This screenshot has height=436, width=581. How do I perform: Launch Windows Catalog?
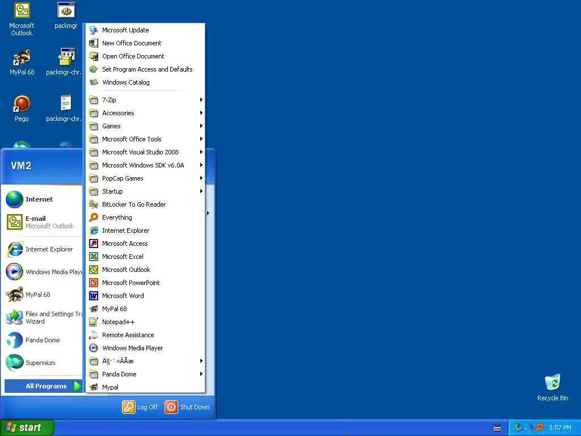click(x=146, y=82)
